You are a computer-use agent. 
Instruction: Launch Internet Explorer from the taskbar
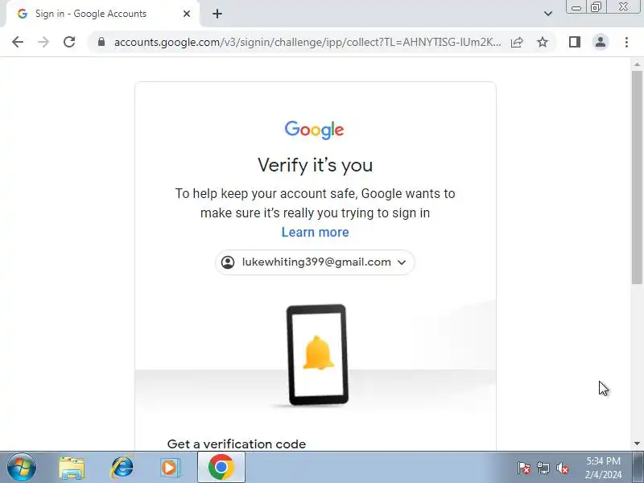(x=122, y=468)
